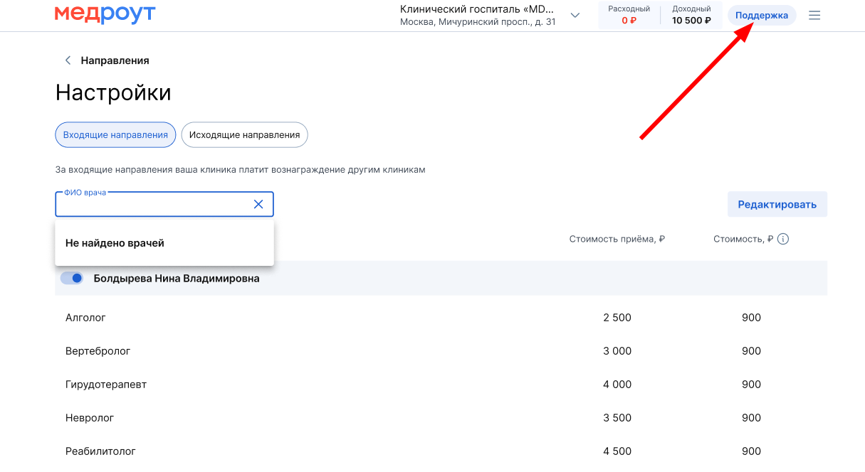This screenshot has width=865, height=472.
Task: Click the Медроут logo
Action: pos(105,14)
